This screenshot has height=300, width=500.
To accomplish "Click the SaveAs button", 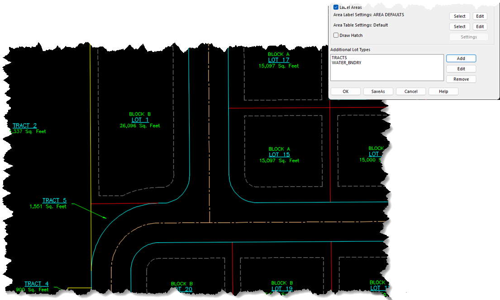I will tap(378, 91).
